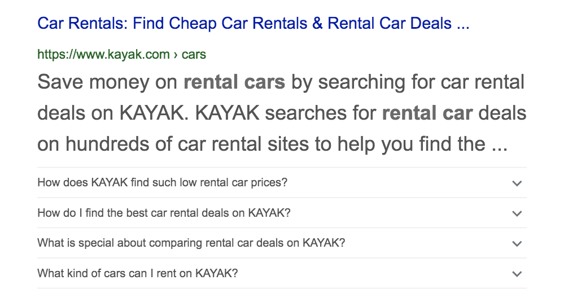Viewport: 577px width, 306px height.
Task: Click the 'cars' breadcrumb in the URL
Action: [194, 55]
